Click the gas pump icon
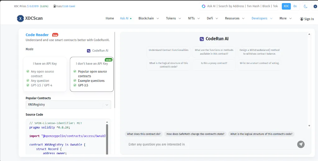Screen dimensions: 318x161 click(55, 6)
